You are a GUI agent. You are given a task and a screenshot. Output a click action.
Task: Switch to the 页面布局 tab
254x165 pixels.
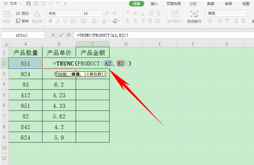(x=173, y=4)
